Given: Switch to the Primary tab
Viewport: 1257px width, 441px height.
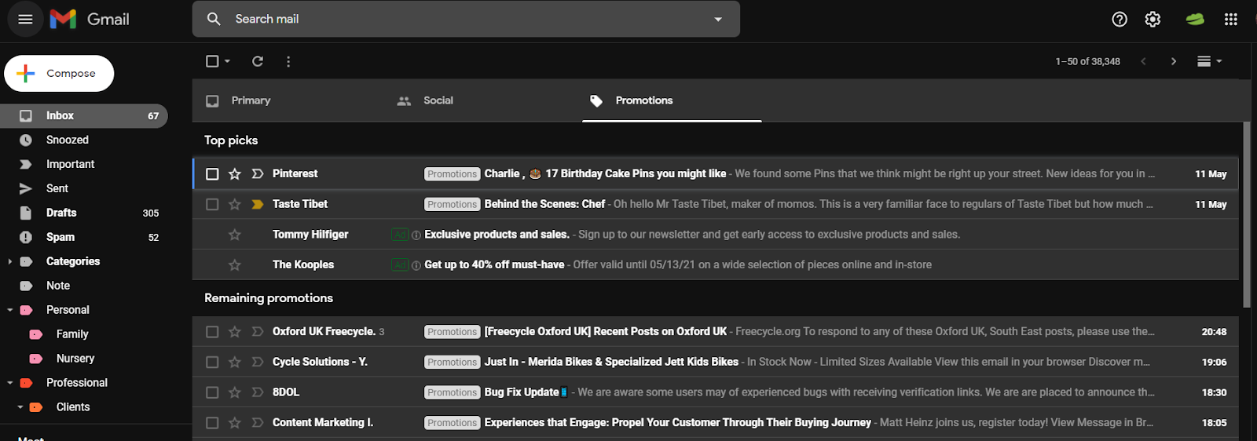Looking at the screenshot, I should coord(250,100).
